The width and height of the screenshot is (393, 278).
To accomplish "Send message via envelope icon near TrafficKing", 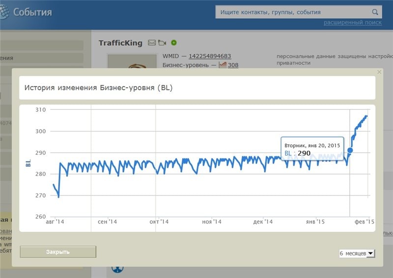I will (152, 43).
